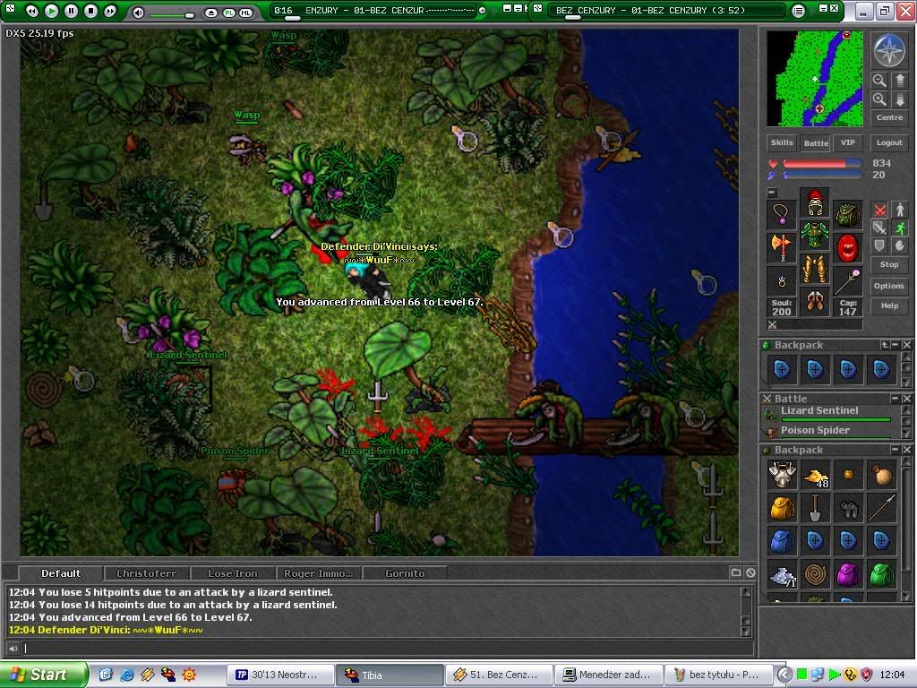
Task: Stop the media player playback
Action: [90, 11]
